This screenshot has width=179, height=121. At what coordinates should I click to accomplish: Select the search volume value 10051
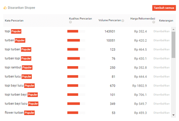point(111,41)
